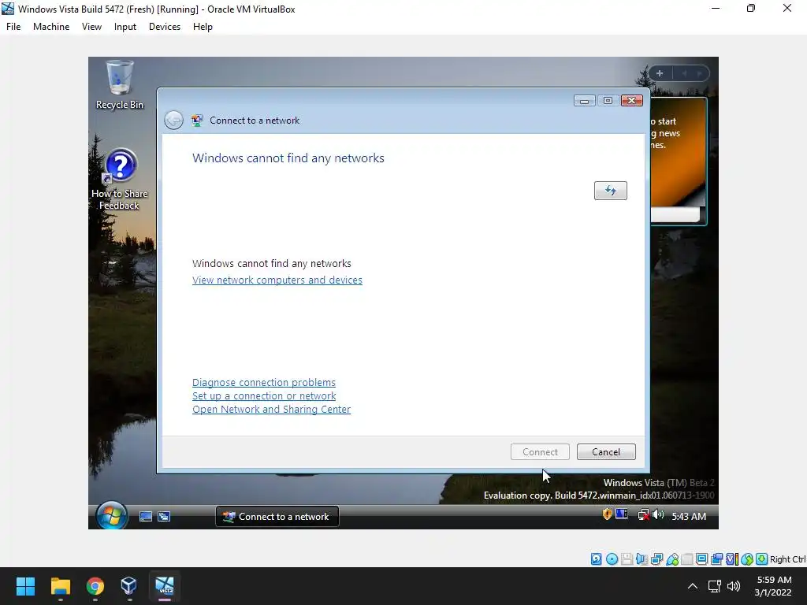Open the File menu in VirtualBox
The image size is (807, 605).
(13, 27)
